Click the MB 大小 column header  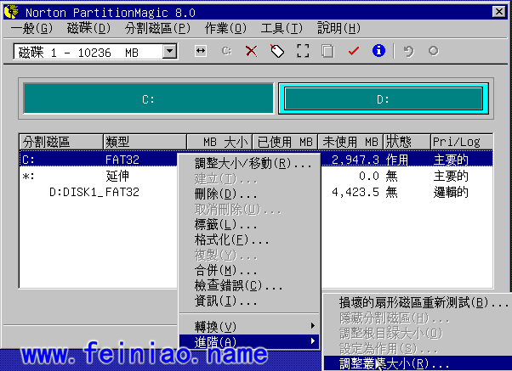219,142
